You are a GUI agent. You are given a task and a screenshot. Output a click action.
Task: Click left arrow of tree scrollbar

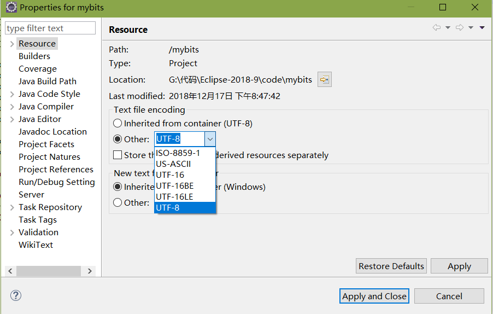10,271
